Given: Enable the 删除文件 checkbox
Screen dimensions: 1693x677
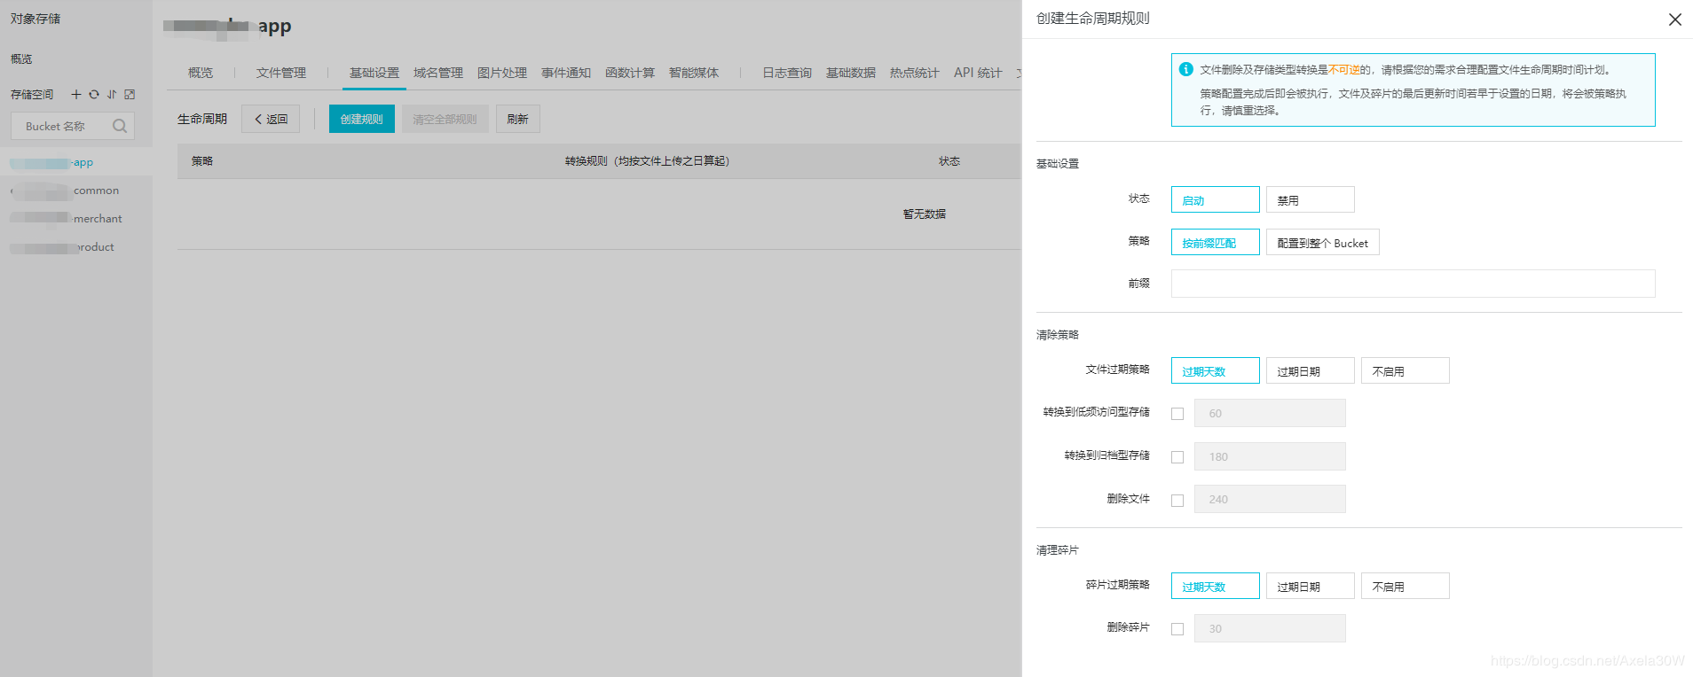Looking at the screenshot, I should pyautogui.click(x=1177, y=501).
